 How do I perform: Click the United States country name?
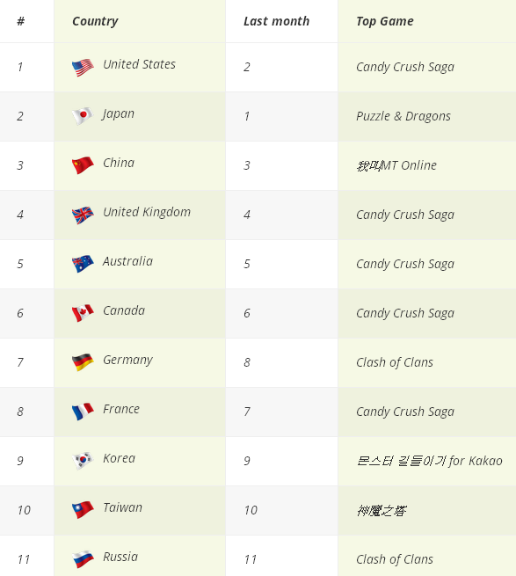pyautogui.click(x=139, y=64)
